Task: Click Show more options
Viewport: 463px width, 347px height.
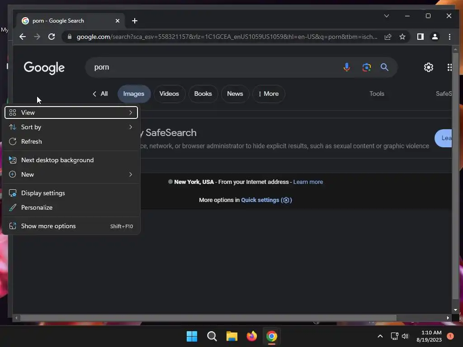Action: point(71,226)
